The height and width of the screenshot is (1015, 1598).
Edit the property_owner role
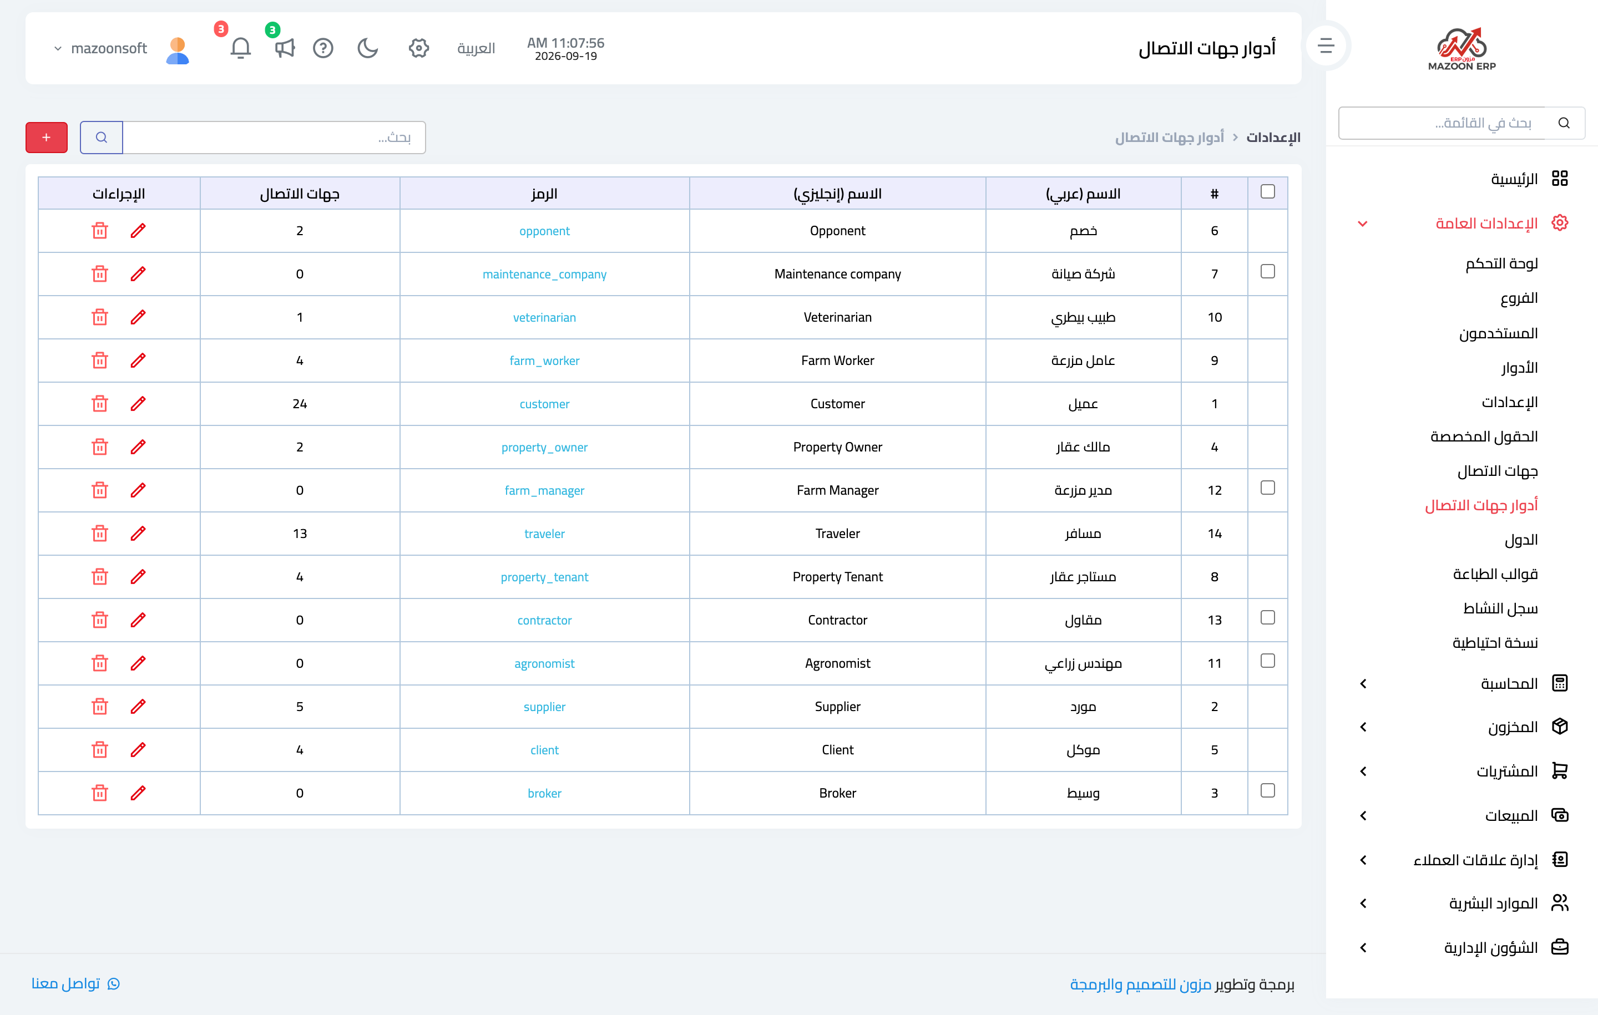pos(138,447)
